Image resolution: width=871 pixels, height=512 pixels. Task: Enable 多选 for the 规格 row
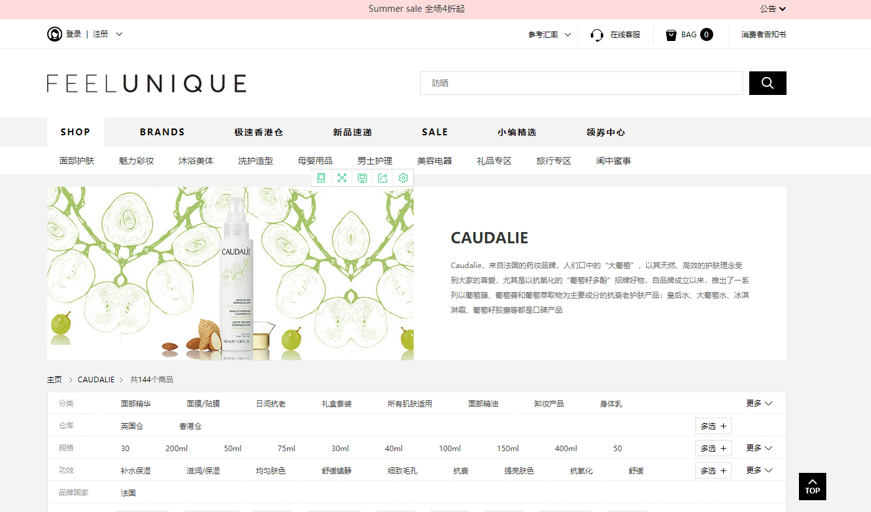(713, 448)
